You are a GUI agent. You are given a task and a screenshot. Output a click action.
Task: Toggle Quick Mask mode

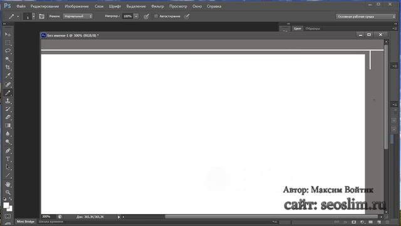8,217
